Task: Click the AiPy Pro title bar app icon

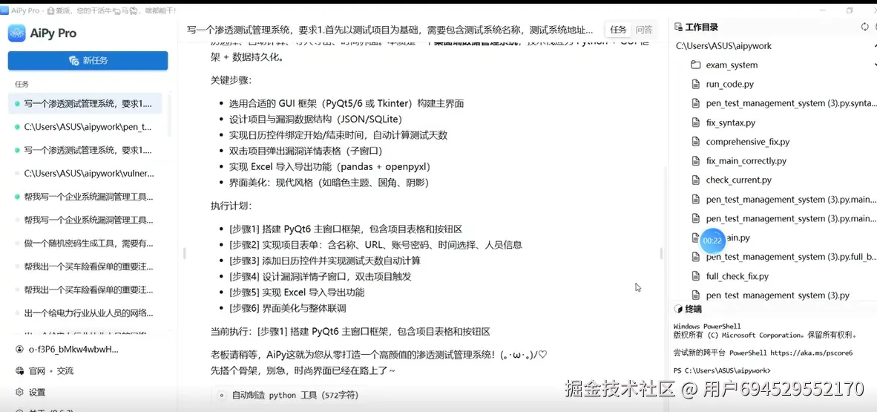Action: click(4, 10)
